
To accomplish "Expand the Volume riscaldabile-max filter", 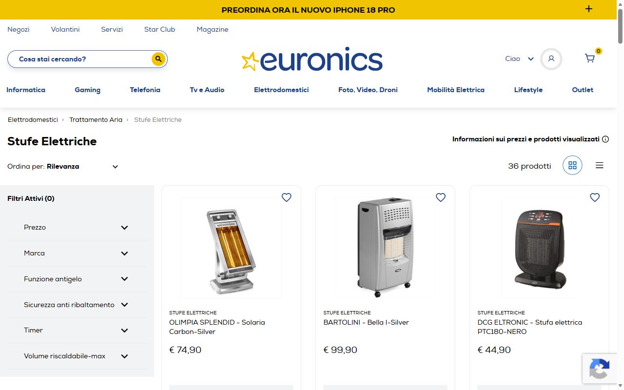I will coord(77,356).
